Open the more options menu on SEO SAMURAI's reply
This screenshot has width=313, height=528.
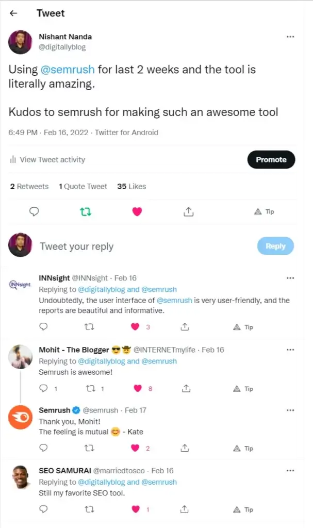click(x=290, y=470)
